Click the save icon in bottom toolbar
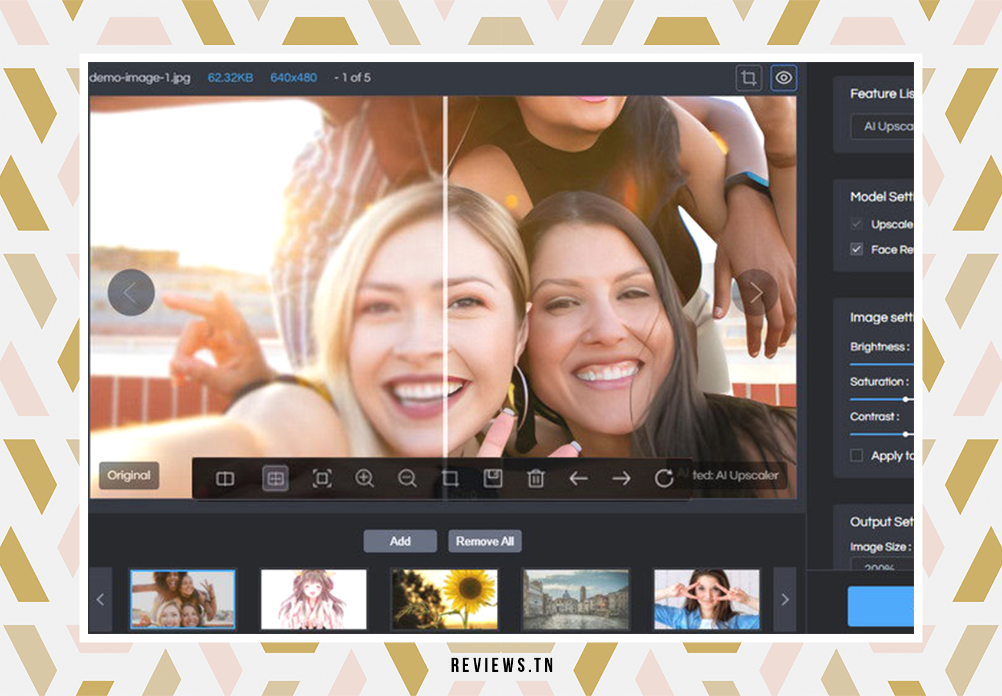1002x696 pixels. pyautogui.click(x=493, y=478)
